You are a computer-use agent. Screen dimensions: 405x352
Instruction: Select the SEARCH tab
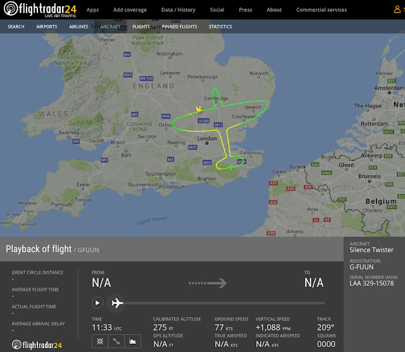16,27
